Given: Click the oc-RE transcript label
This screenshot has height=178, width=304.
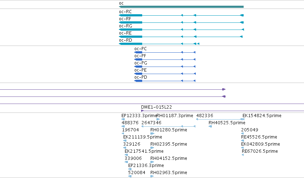Looking at the screenshot, I should click(125, 33).
